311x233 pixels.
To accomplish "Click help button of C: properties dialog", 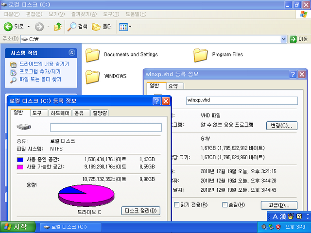I will tap(156, 101).
